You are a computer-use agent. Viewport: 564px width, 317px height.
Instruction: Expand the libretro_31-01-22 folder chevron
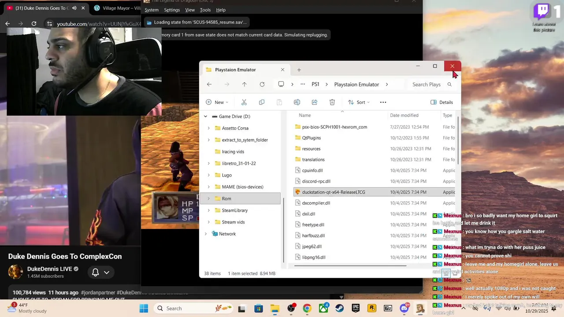coord(208,163)
